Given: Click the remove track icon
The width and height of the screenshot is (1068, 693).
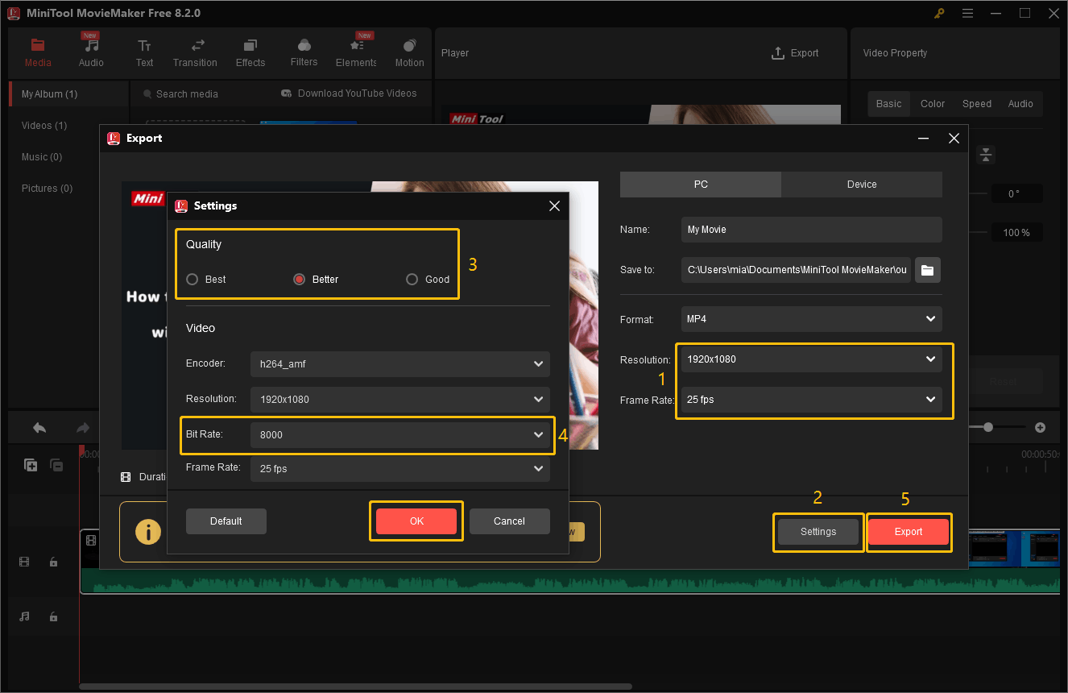Looking at the screenshot, I should click(56, 465).
